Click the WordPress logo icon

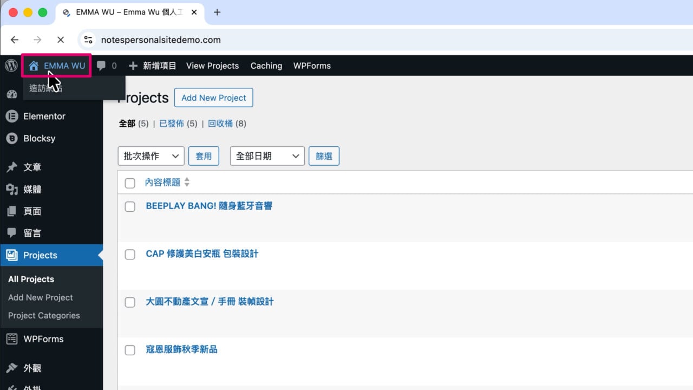point(11,66)
